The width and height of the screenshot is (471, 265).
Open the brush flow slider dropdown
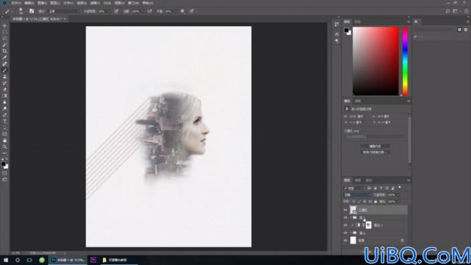coord(142,11)
